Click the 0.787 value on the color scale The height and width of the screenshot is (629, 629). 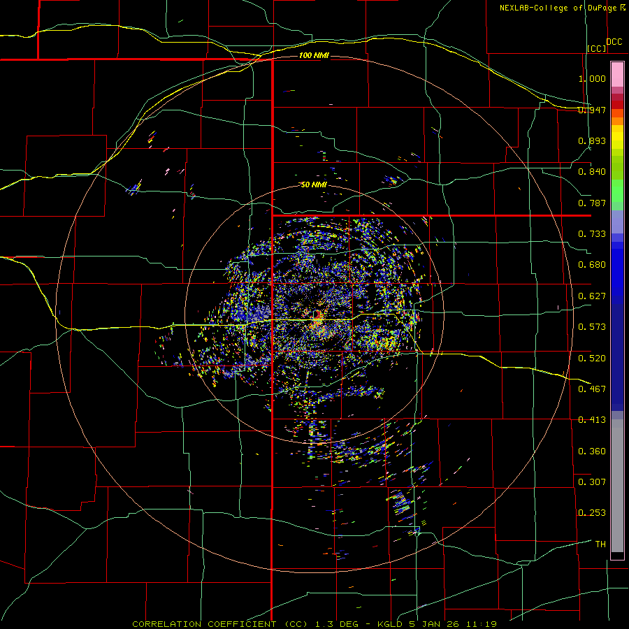(x=592, y=203)
